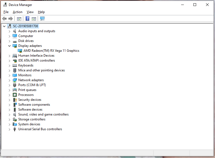Select the Security devices label
The height and width of the screenshot is (158, 215).
click(x=30, y=100)
